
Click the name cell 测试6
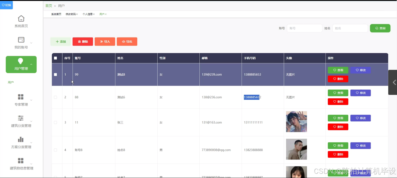pyautogui.click(x=121, y=97)
